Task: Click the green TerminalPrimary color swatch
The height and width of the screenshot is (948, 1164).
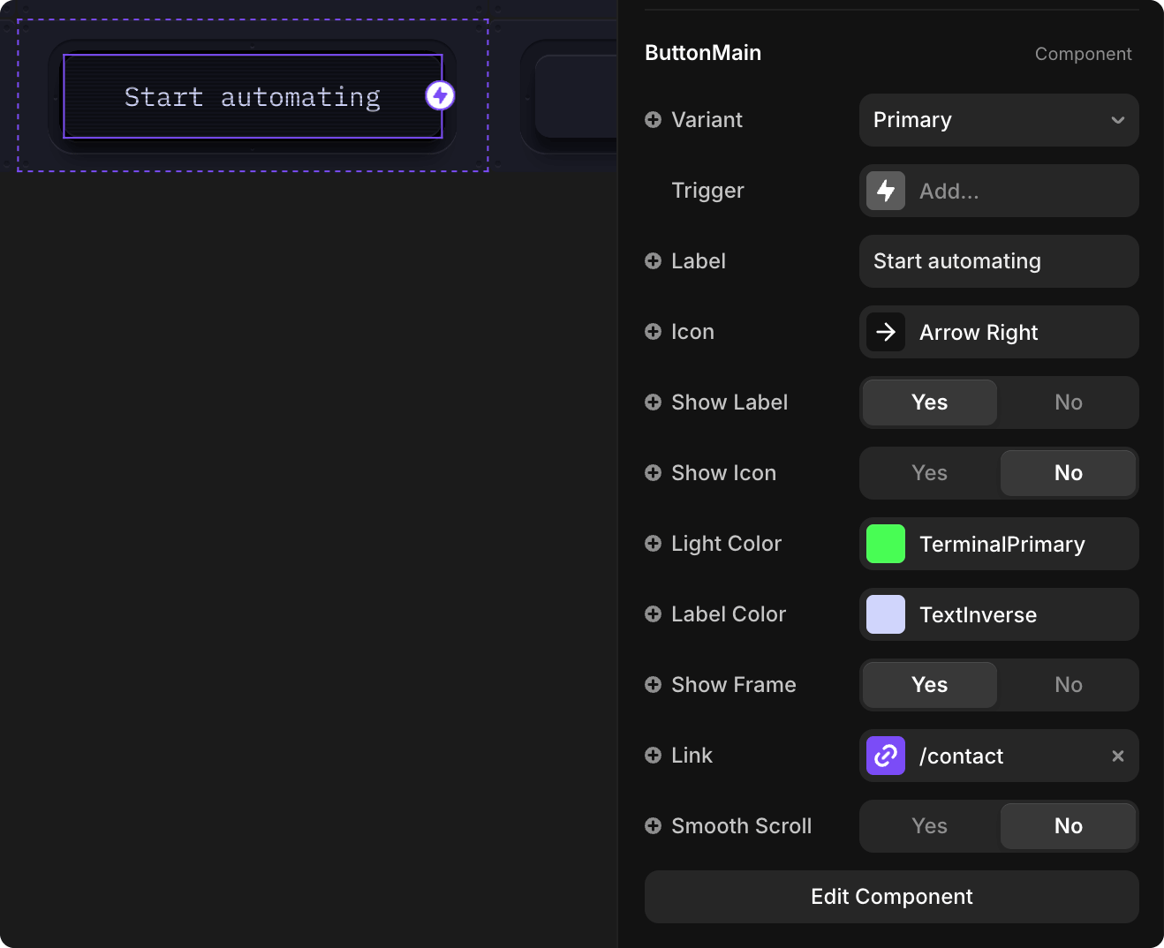Action: tap(886, 544)
